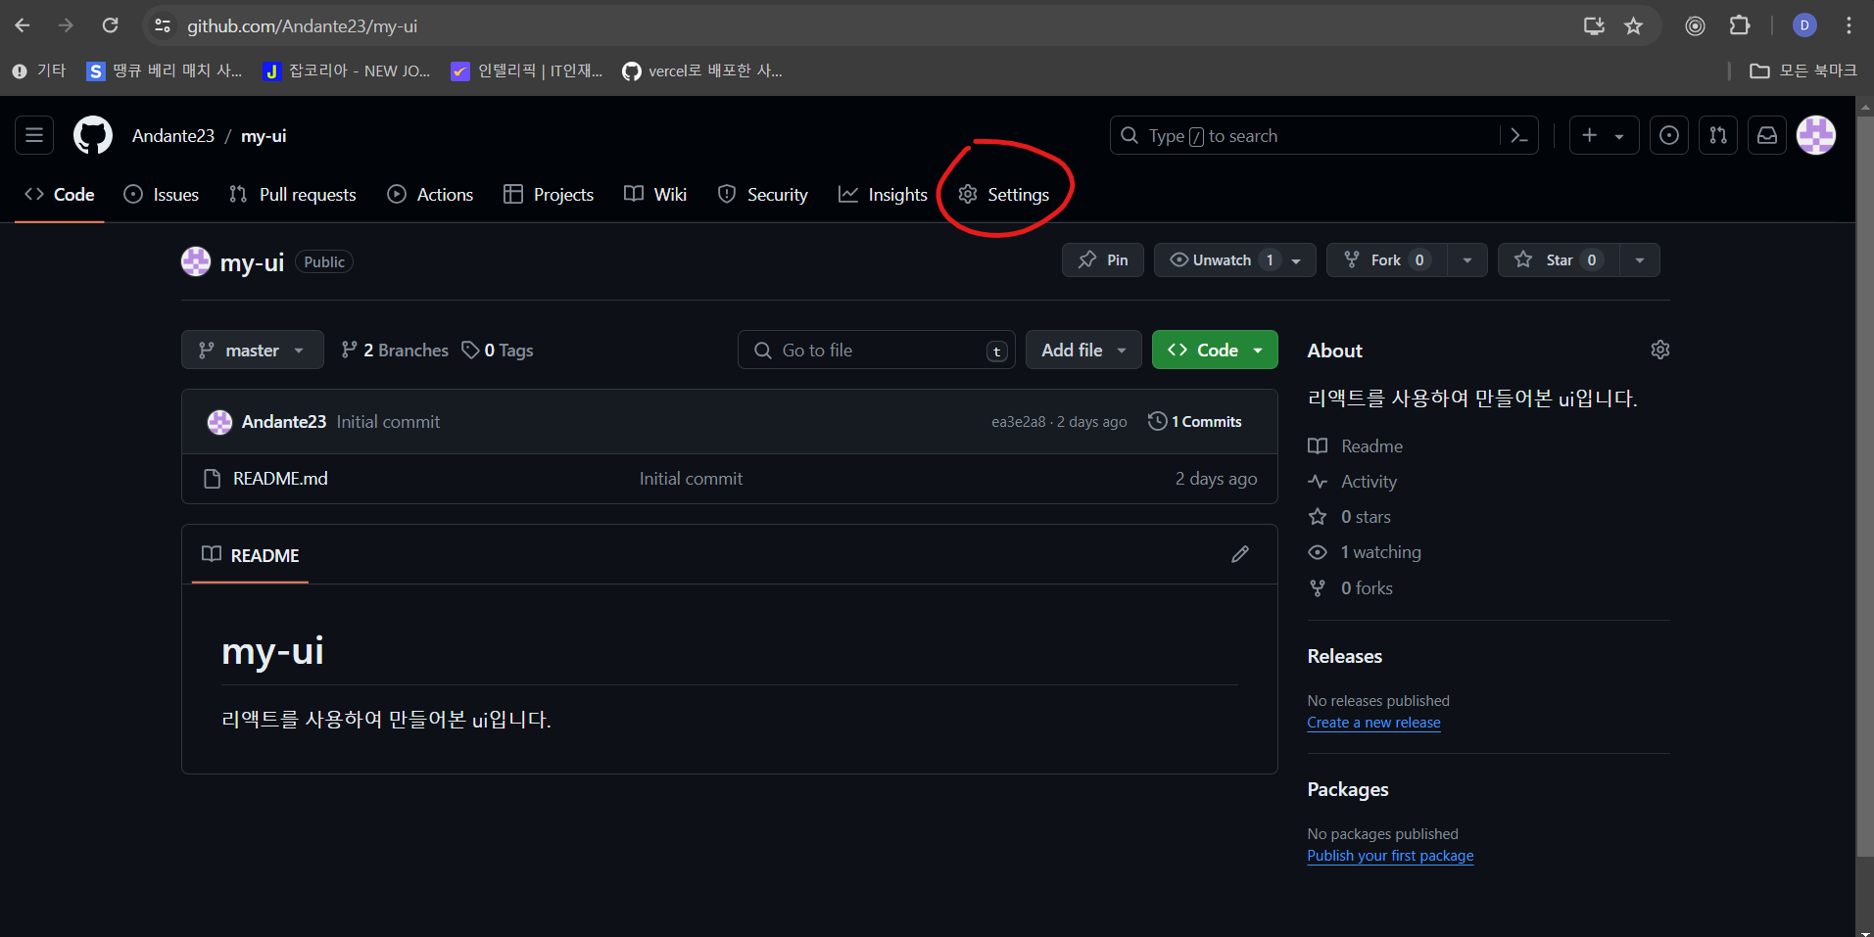Reload the page in the browser

[110, 25]
